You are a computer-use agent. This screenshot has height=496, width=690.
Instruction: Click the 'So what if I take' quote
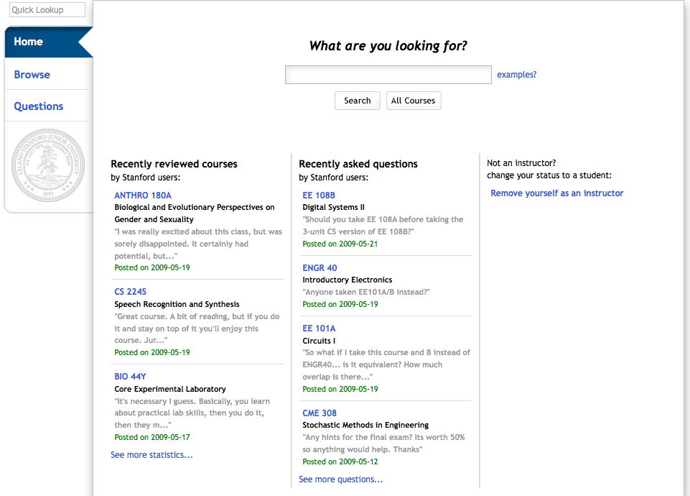click(x=386, y=364)
